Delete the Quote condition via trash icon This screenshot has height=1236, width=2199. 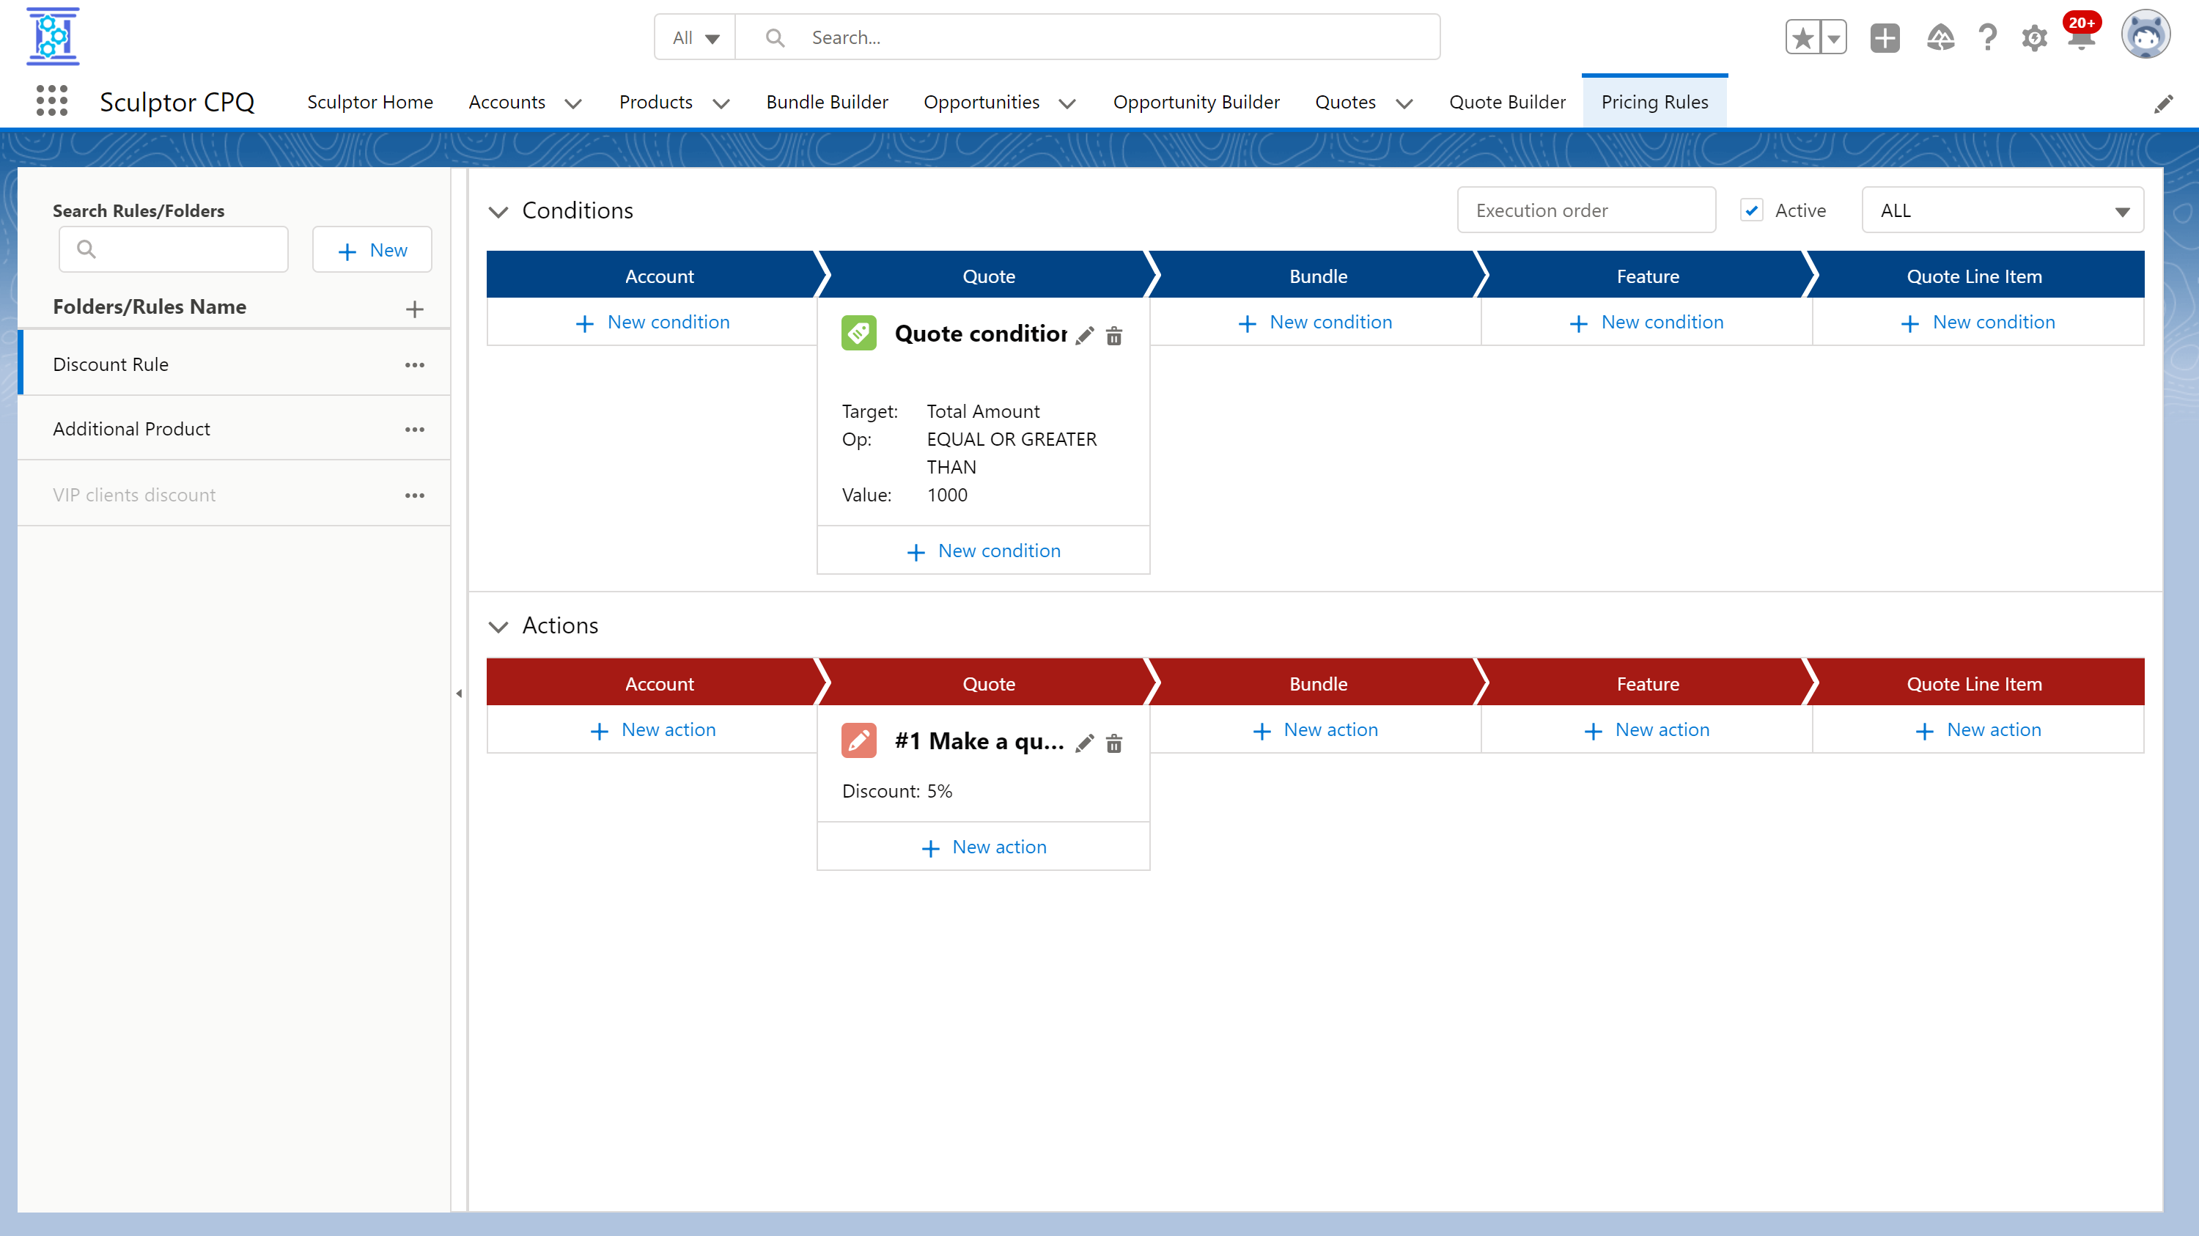(x=1114, y=336)
